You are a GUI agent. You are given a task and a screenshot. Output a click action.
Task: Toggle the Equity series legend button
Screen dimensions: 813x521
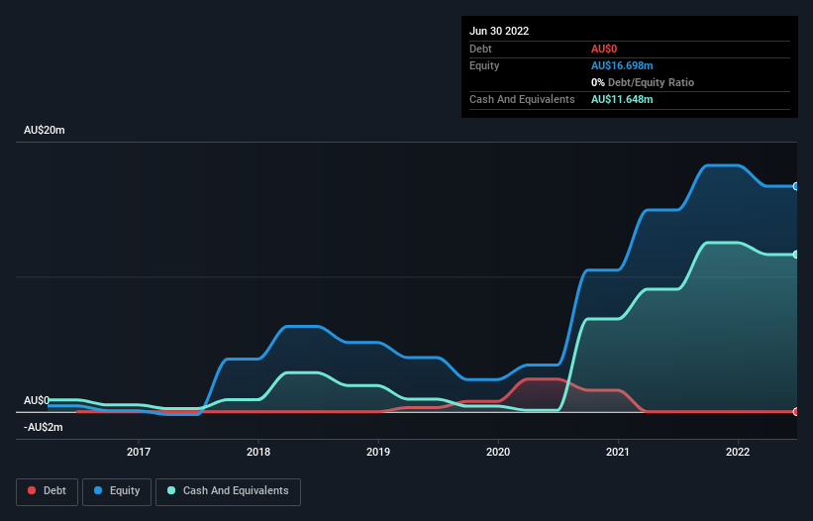pos(117,491)
